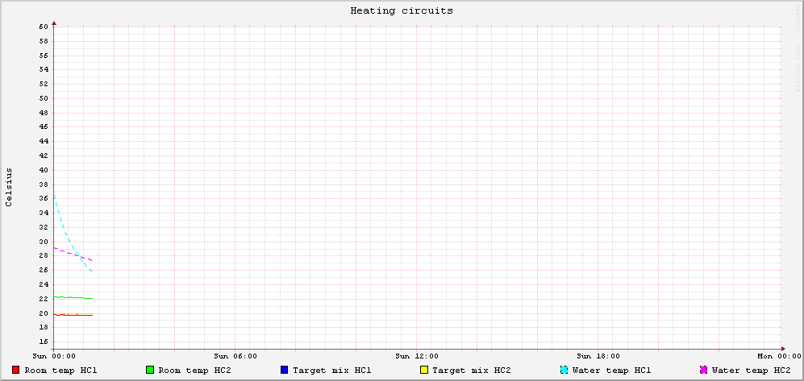Viewport: 804px width, 381px height.
Task: Click the 'Heating circuits' graph title
Action: [402, 11]
